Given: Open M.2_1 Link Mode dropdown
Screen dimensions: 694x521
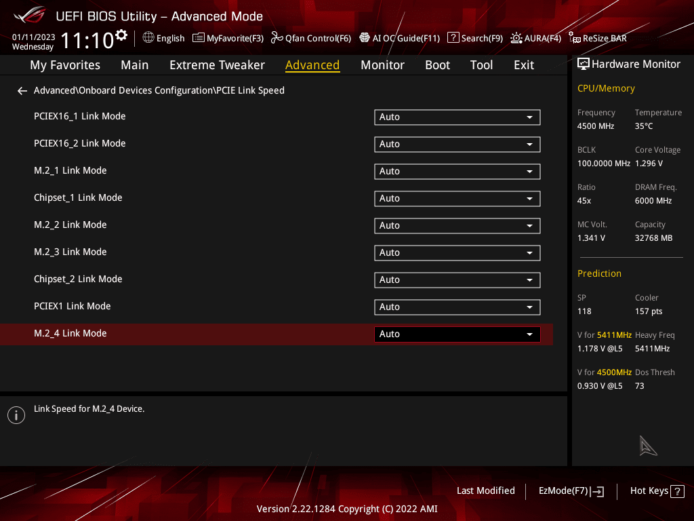Looking at the screenshot, I should 457,172.
